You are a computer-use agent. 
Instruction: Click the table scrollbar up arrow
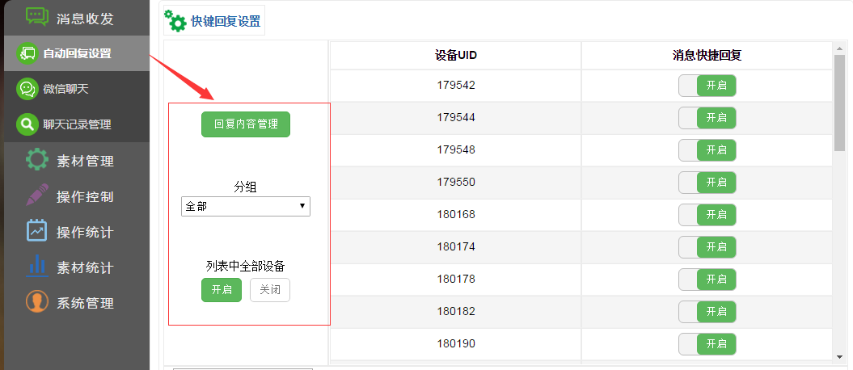pos(839,48)
